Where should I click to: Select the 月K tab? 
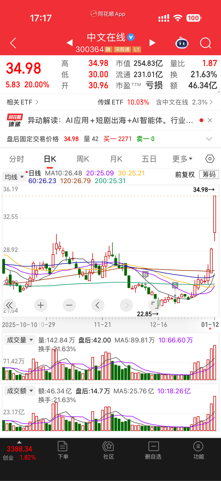(x=116, y=159)
